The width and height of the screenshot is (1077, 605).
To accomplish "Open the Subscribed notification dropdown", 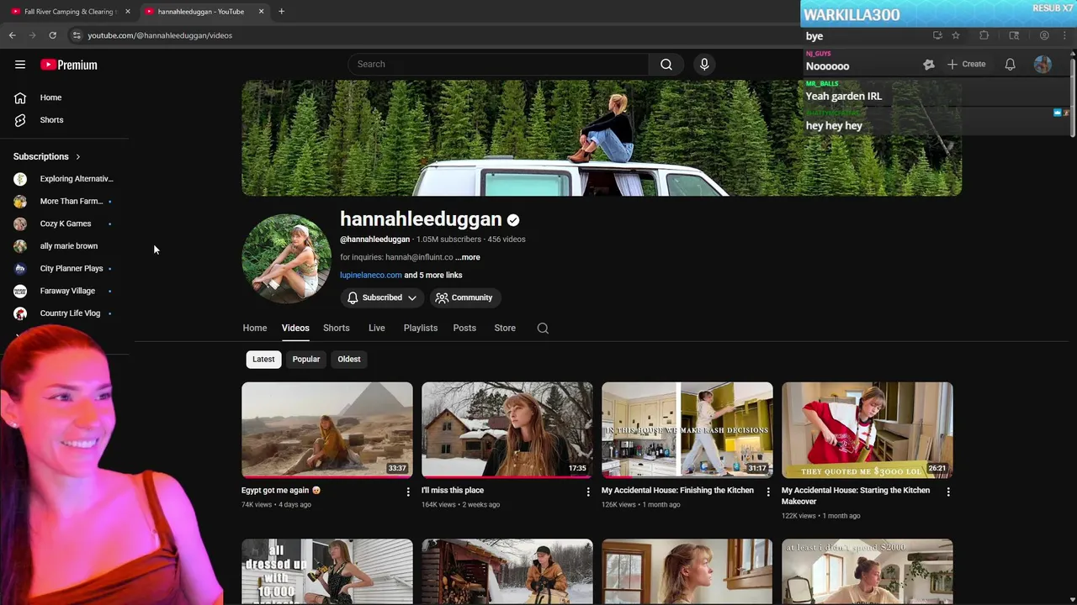I will coord(381,297).
